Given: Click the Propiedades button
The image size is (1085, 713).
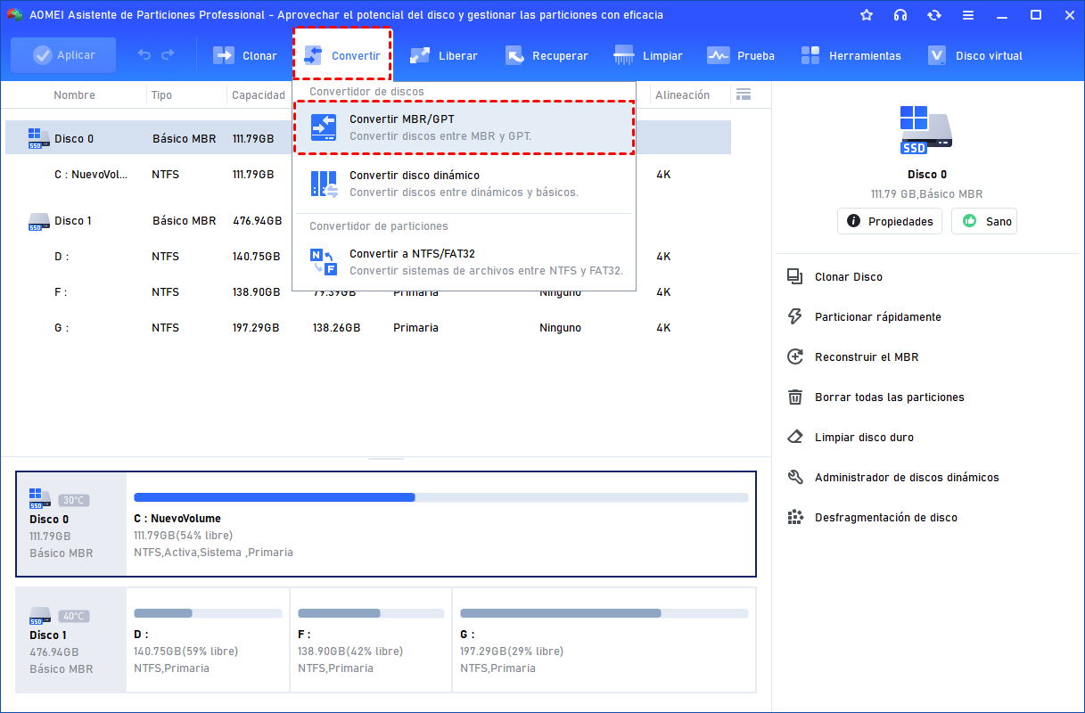Looking at the screenshot, I should click(889, 221).
